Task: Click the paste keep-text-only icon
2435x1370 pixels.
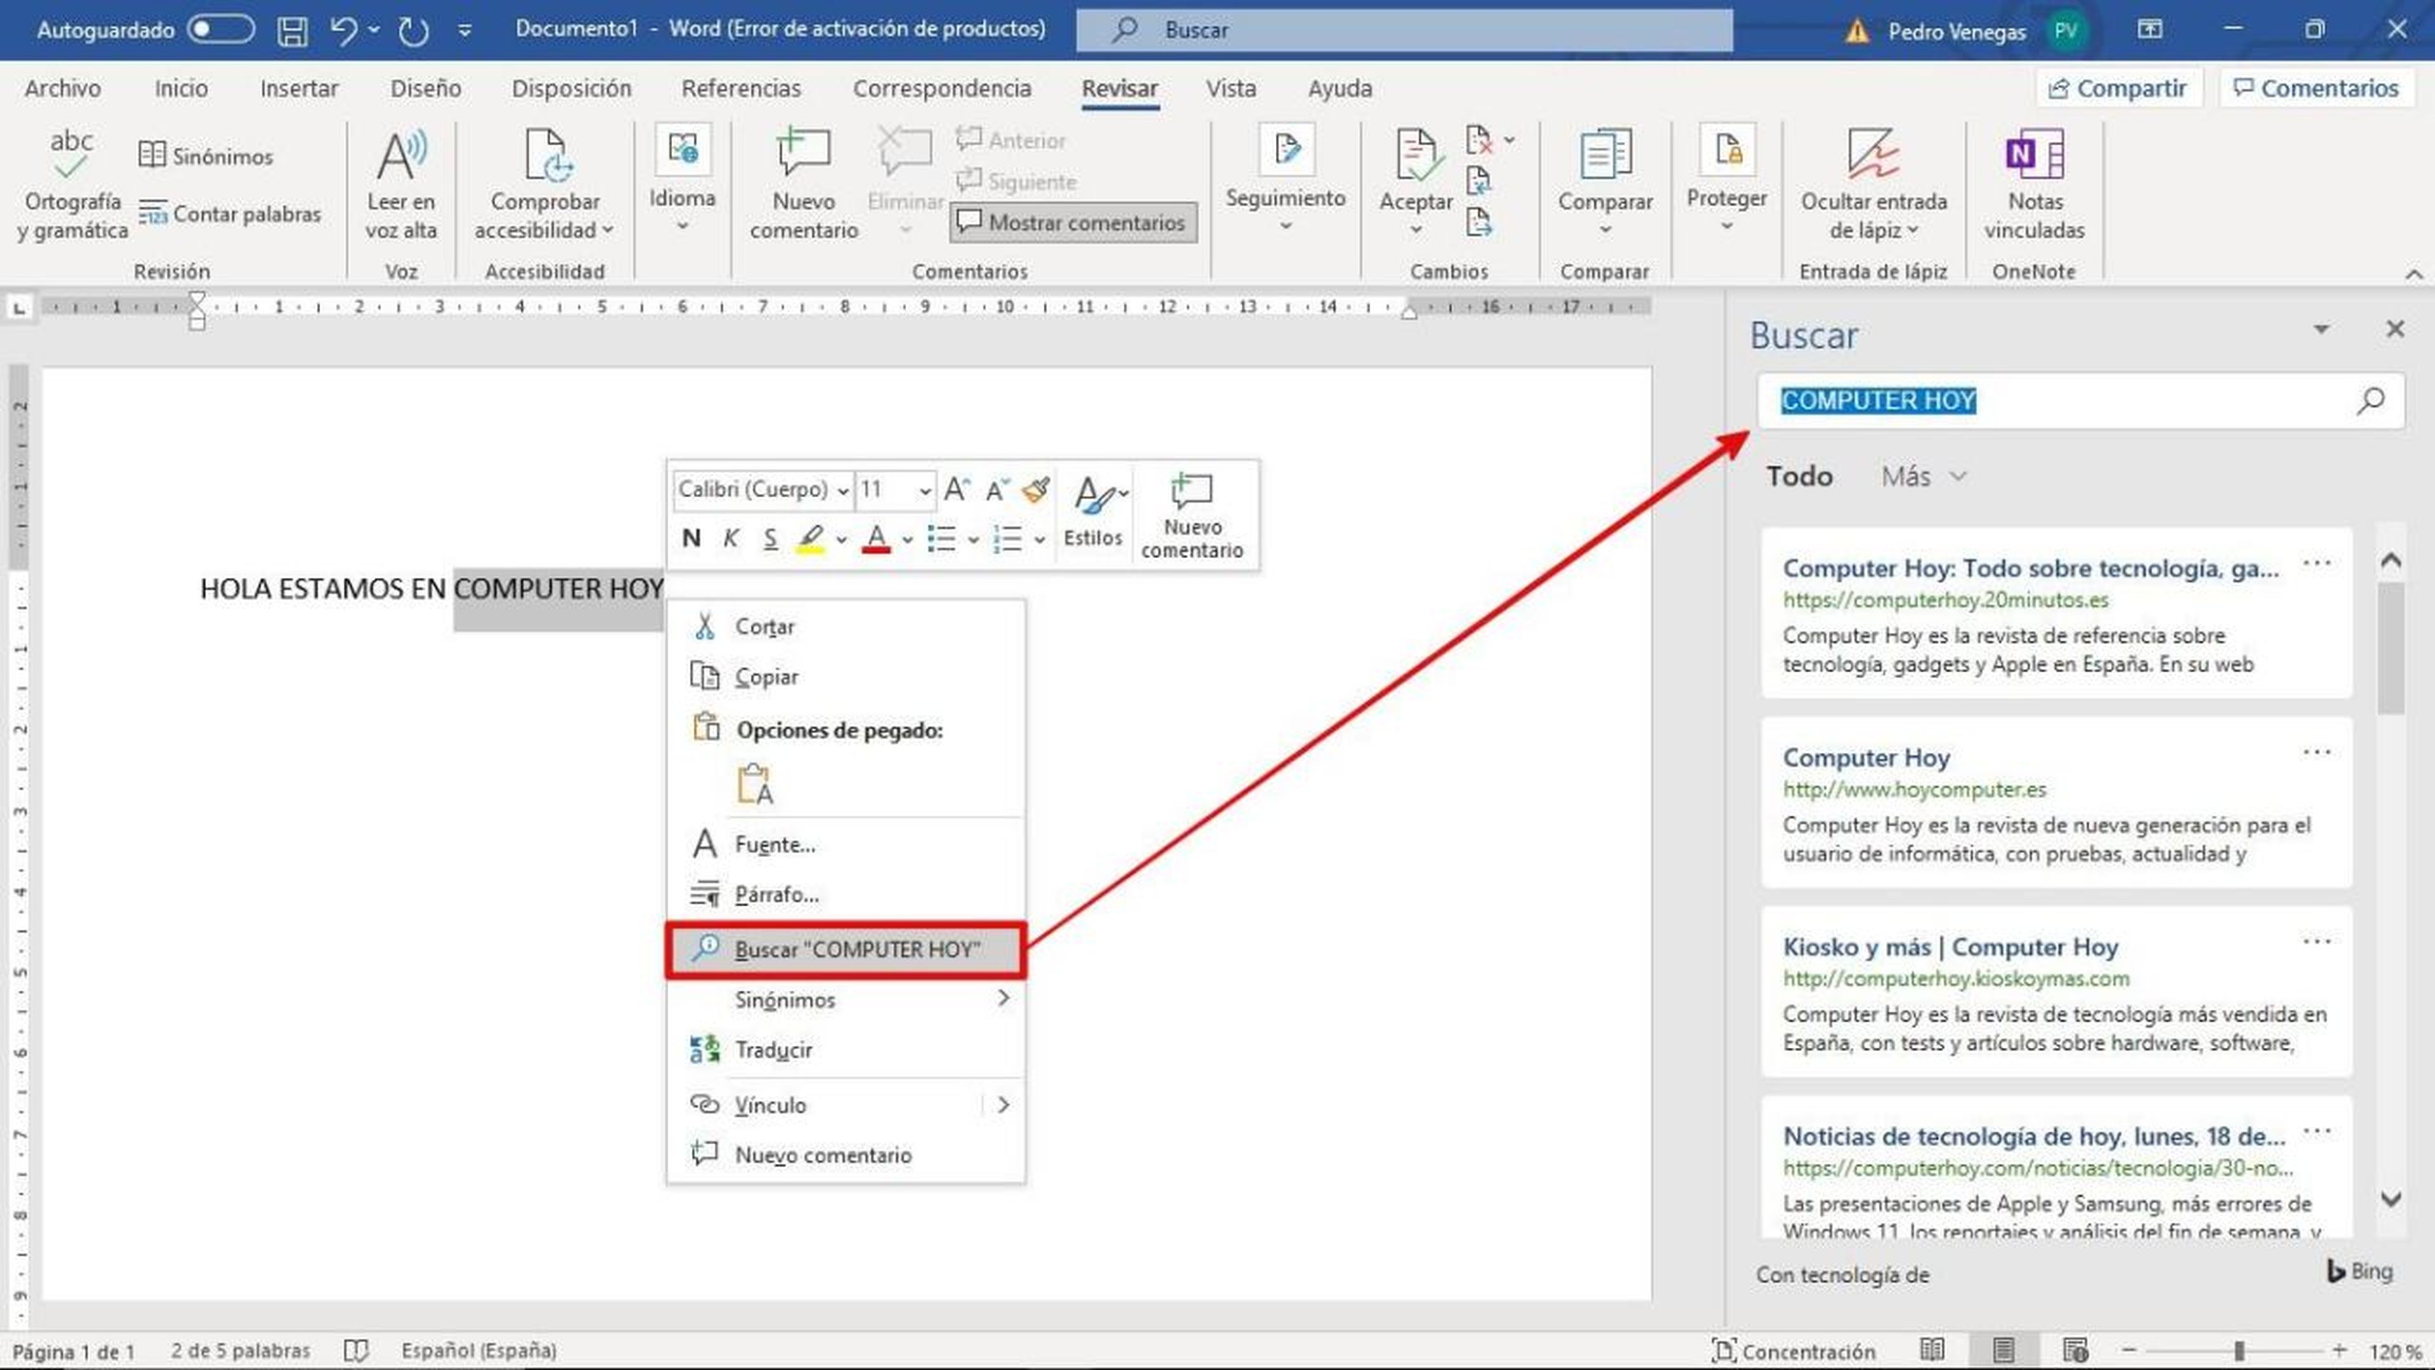Action: pos(755,784)
